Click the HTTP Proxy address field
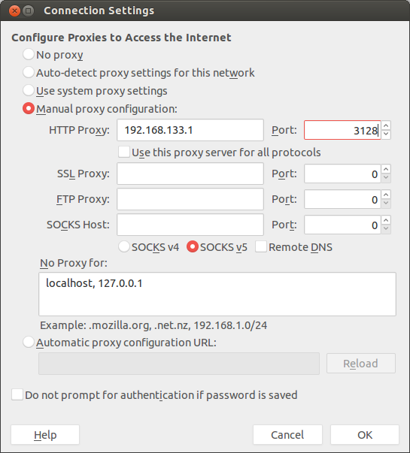This screenshot has width=410, height=453. coord(190,130)
